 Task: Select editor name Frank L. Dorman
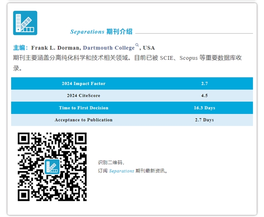[55, 48]
